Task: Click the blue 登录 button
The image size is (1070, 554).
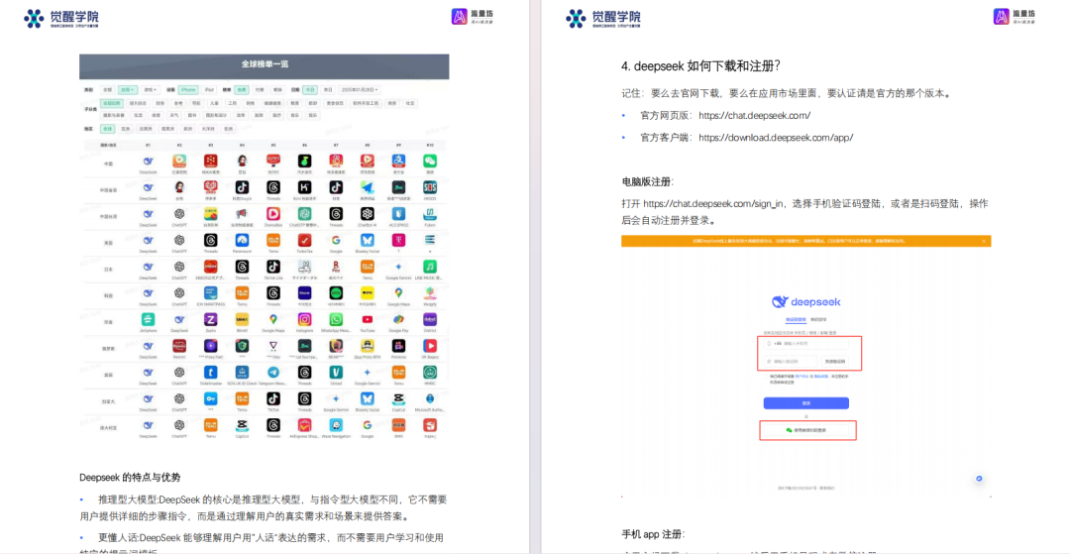Action: point(805,403)
